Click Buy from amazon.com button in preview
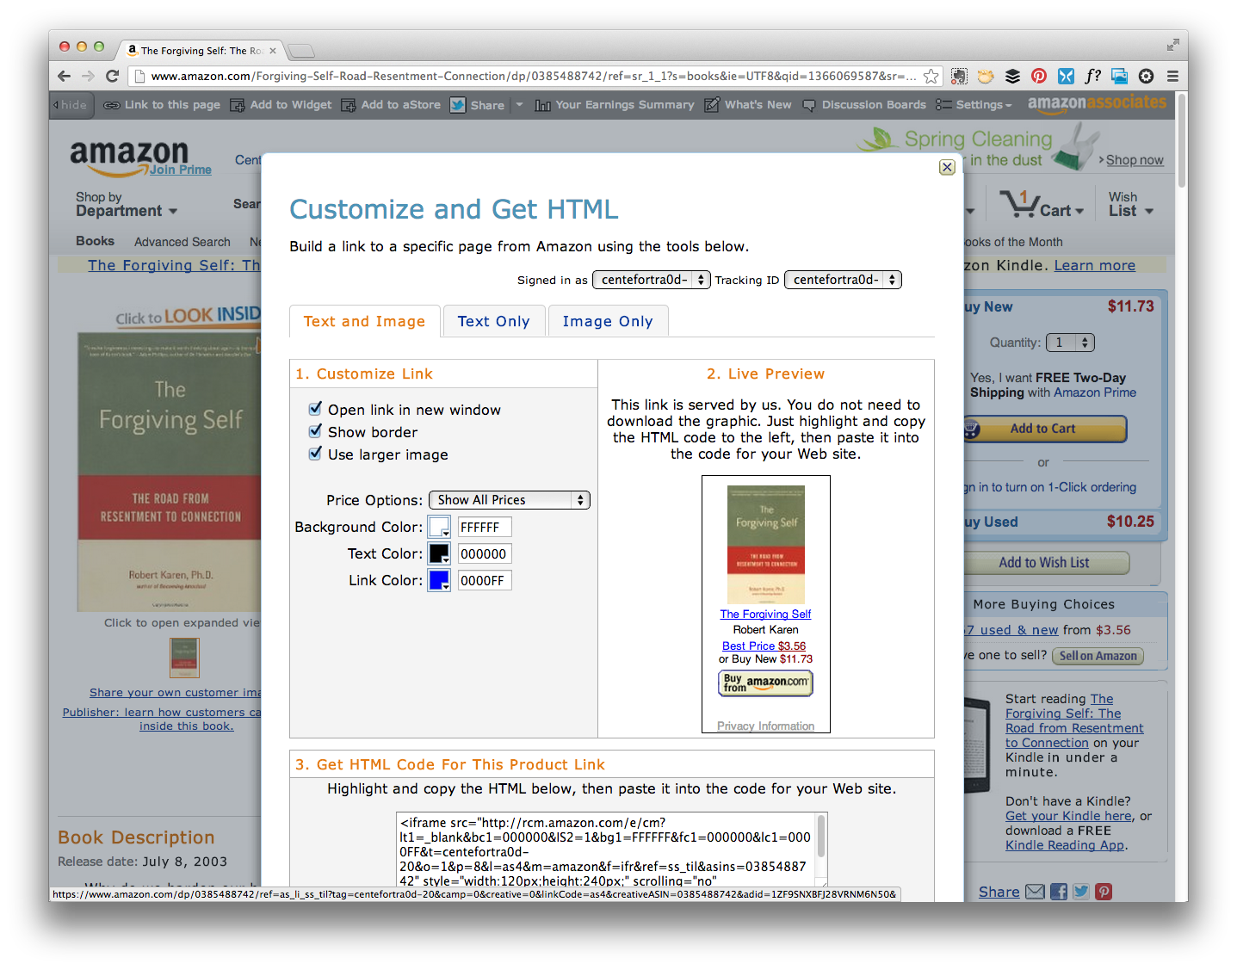This screenshot has height=970, width=1237. [765, 683]
